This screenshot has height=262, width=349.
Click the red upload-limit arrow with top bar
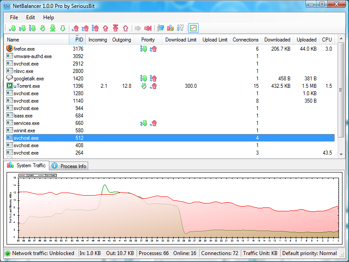116,28
